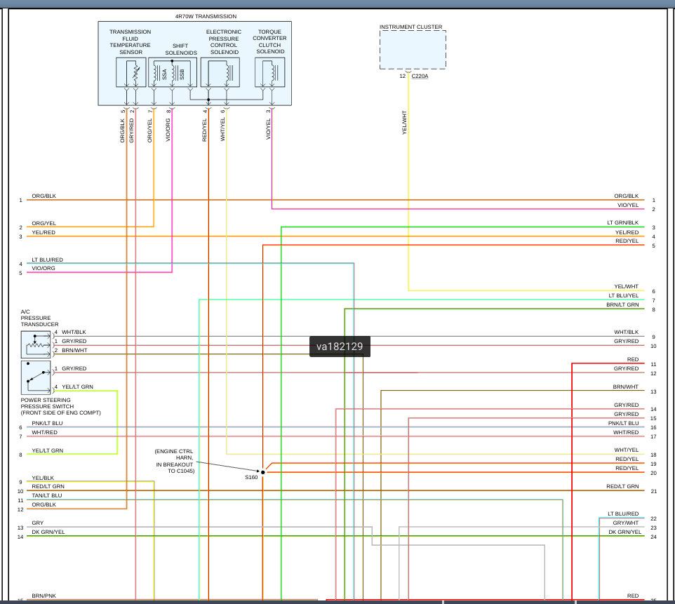Click the A/C PRESSURE TRANSDUCER label
The image size is (675, 604).
39,318
